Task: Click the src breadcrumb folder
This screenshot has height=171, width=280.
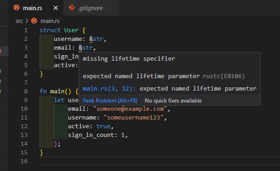Action: tap(19, 21)
